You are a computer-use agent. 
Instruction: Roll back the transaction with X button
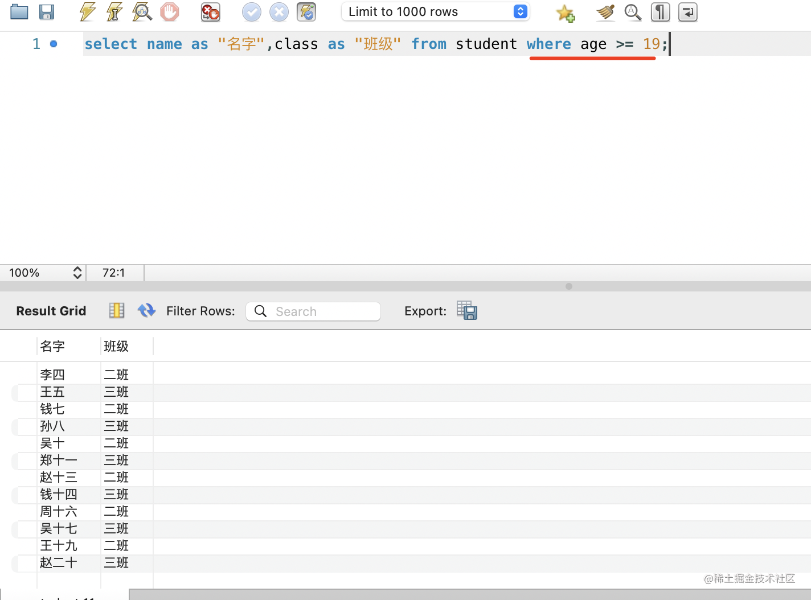(x=279, y=12)
